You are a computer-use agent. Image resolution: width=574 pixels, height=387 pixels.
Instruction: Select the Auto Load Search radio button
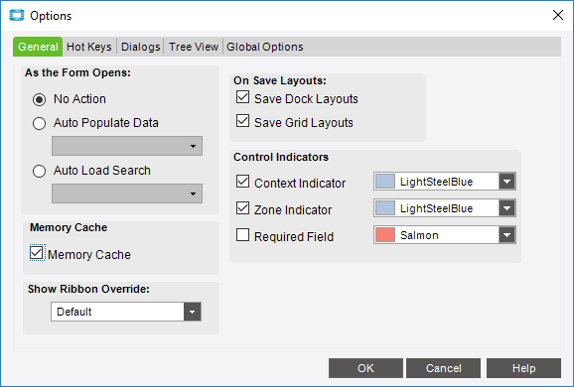click(x=39, y=171)
